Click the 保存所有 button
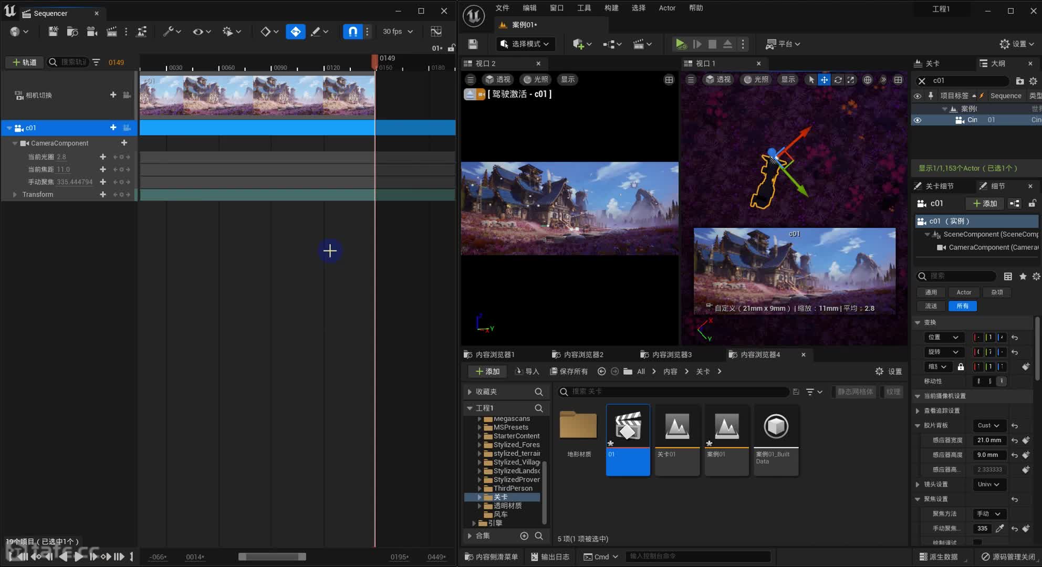This screenshot has height=567, width=1042. pyautogui.click(x=569, y=372)
